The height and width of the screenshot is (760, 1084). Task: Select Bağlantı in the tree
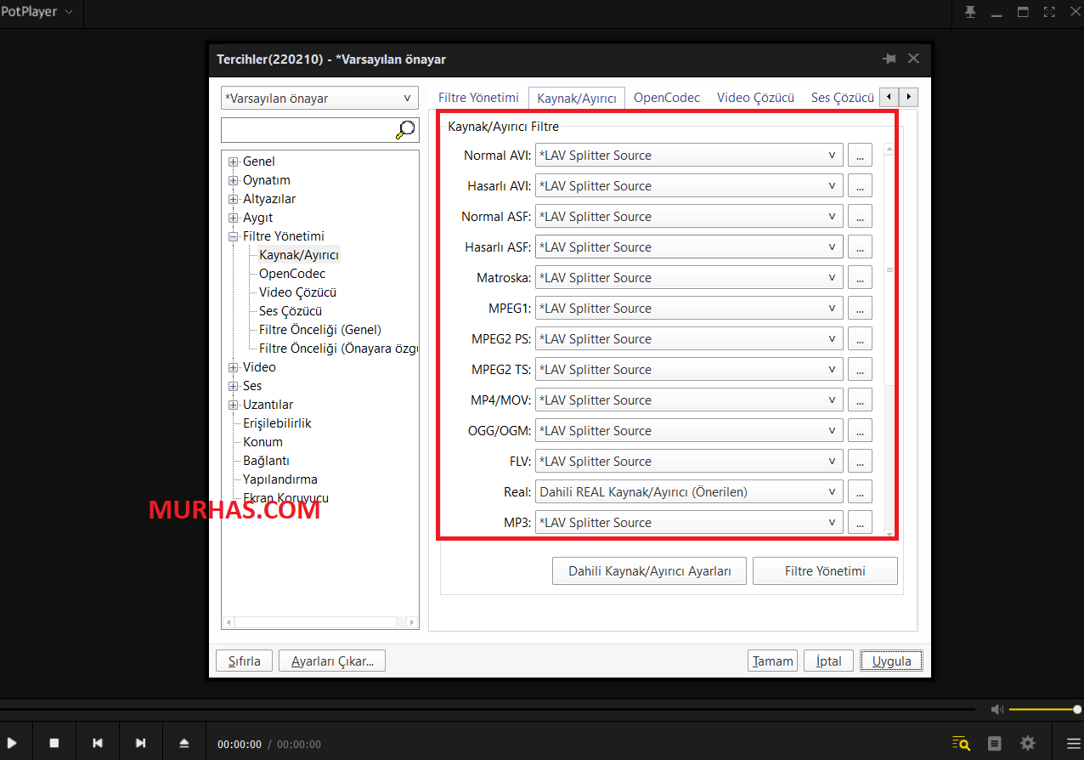tap(266, 461)
